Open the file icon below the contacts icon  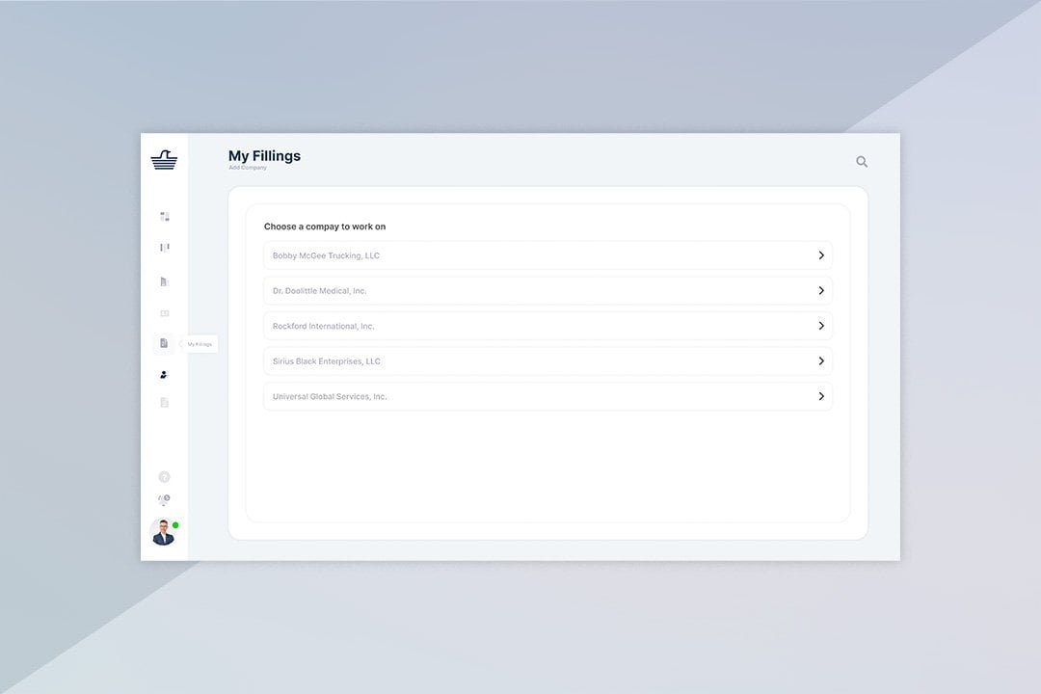tap(164, 403)
